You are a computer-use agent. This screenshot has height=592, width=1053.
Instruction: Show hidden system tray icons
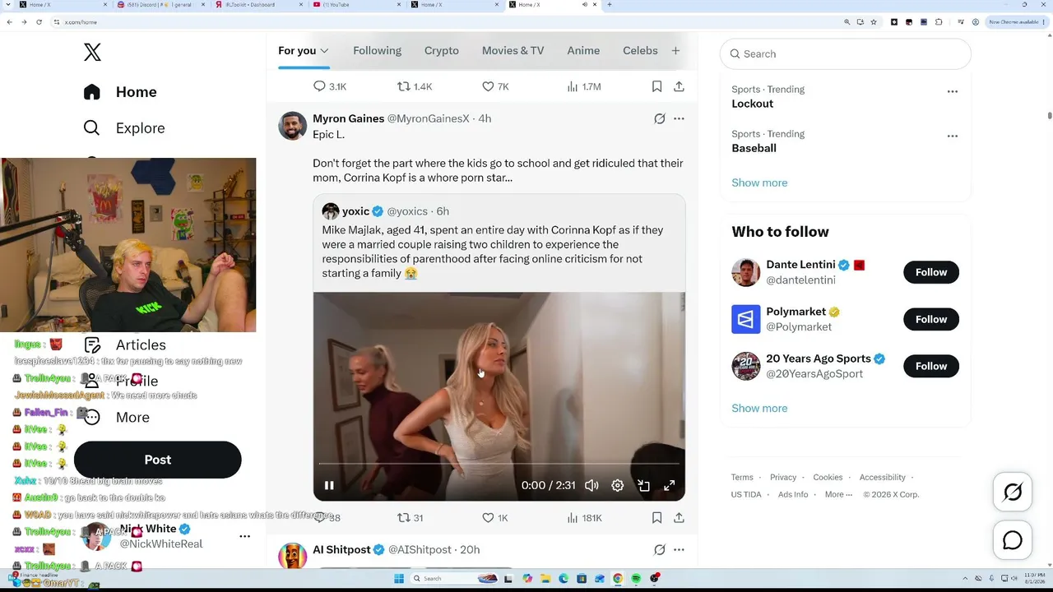[967, 579]
